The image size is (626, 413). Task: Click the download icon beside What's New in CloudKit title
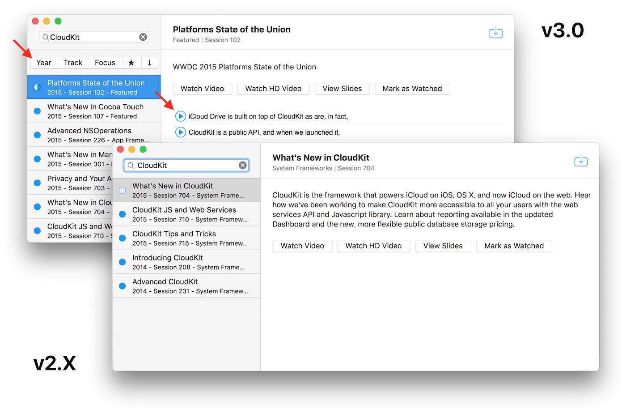click(x=581, y=161)
